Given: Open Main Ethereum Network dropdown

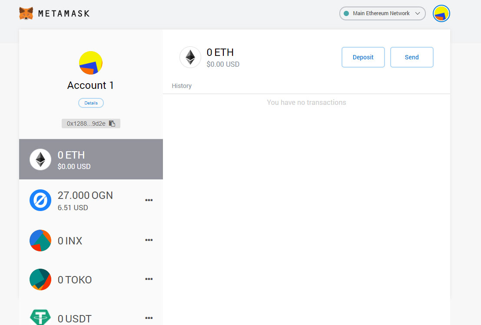Looking at the screenshot, I should click(382, 13).
